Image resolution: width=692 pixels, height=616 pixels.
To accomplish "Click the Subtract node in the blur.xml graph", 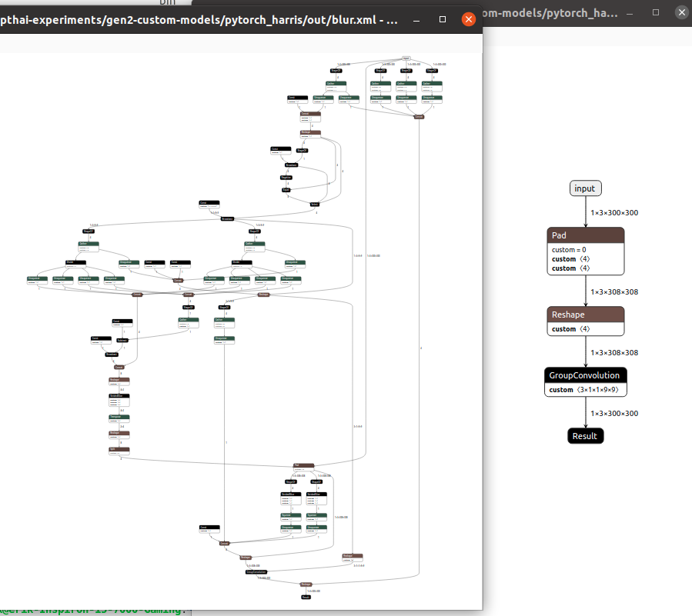I will (122, 339).
